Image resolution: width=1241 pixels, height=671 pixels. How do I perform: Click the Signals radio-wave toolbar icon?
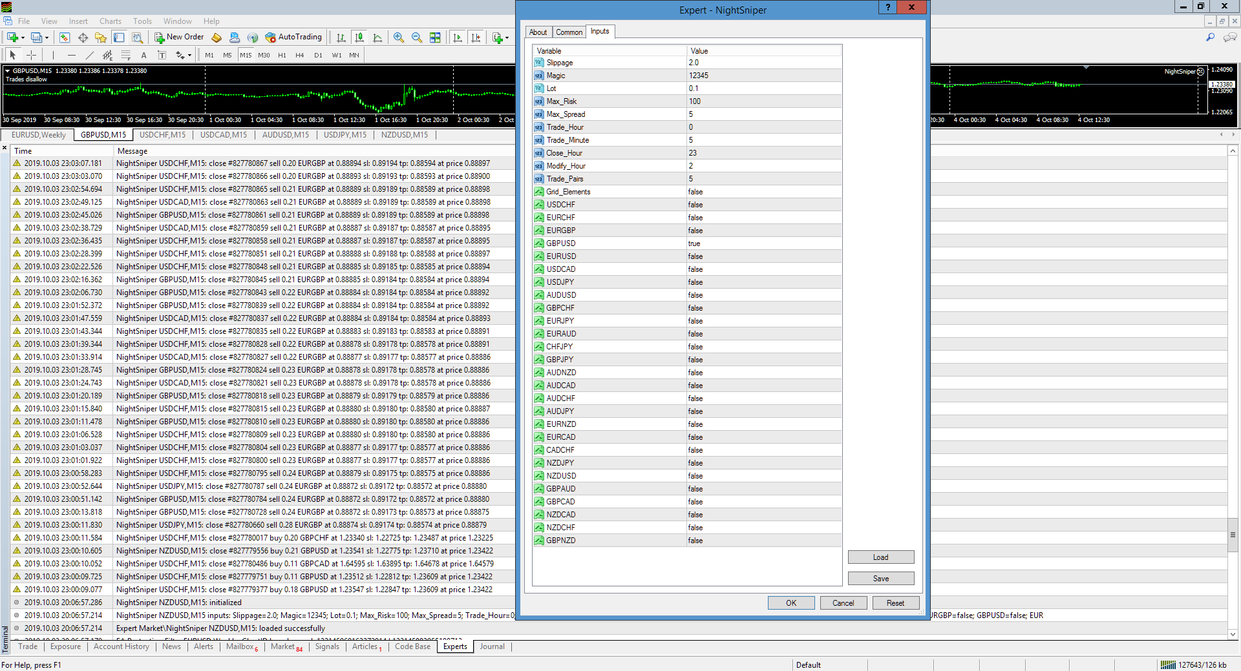(x=253, y=37)
